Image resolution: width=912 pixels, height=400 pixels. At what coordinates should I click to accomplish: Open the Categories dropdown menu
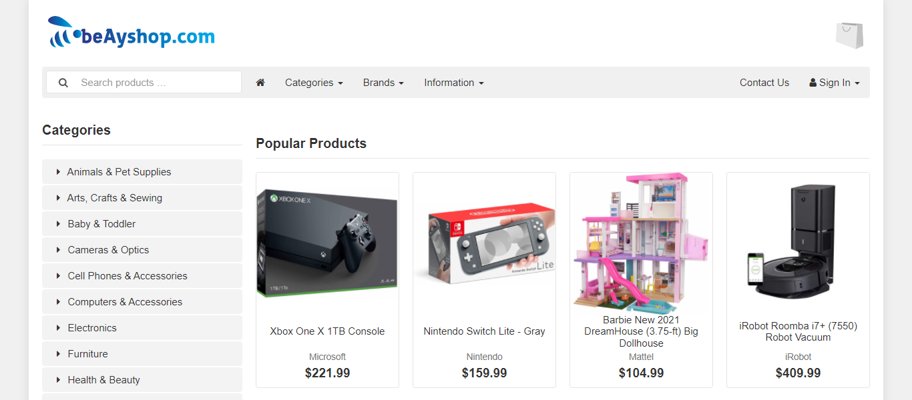[x=314, y=83]
